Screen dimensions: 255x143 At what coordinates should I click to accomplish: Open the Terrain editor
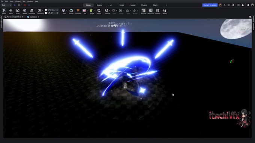pyautogui.click(x=71, y=11)
